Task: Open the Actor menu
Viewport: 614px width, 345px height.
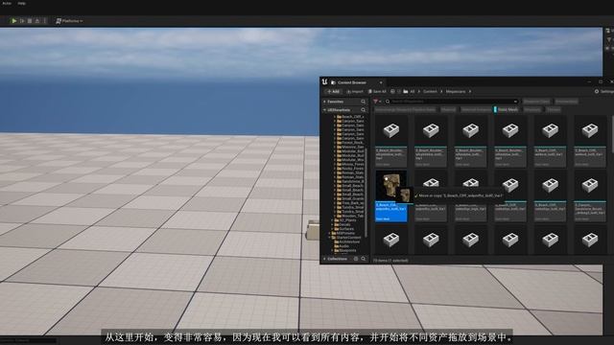Action: [x=7, y=3]
